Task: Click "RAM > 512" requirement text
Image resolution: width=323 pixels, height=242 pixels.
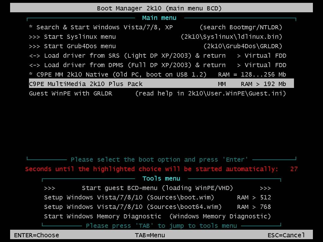Action: coord(254,198)
